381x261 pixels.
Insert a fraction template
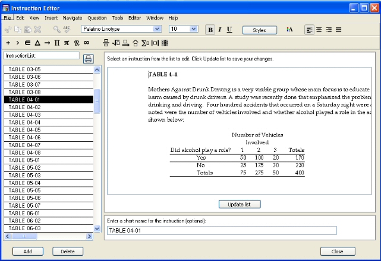(106, 43)
